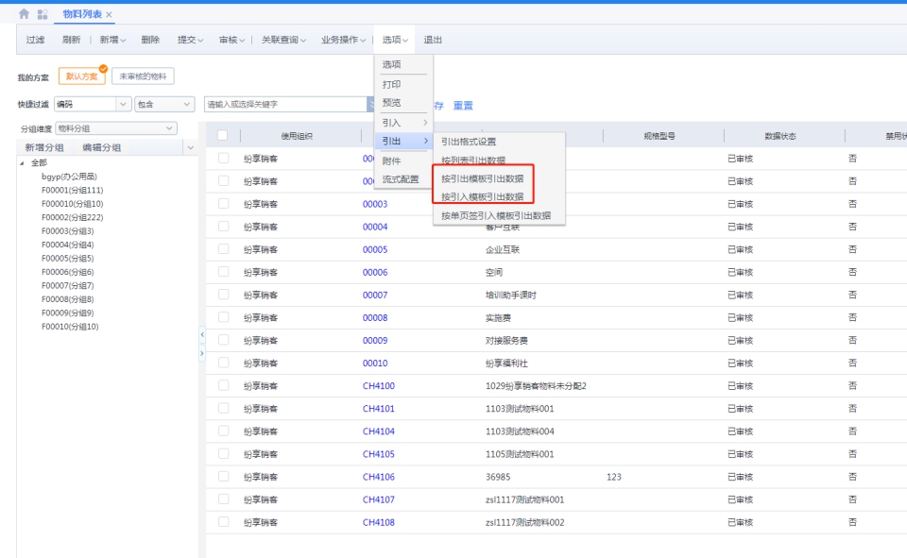Click the 过滤 toolbar button

click(x=35, y=40)
